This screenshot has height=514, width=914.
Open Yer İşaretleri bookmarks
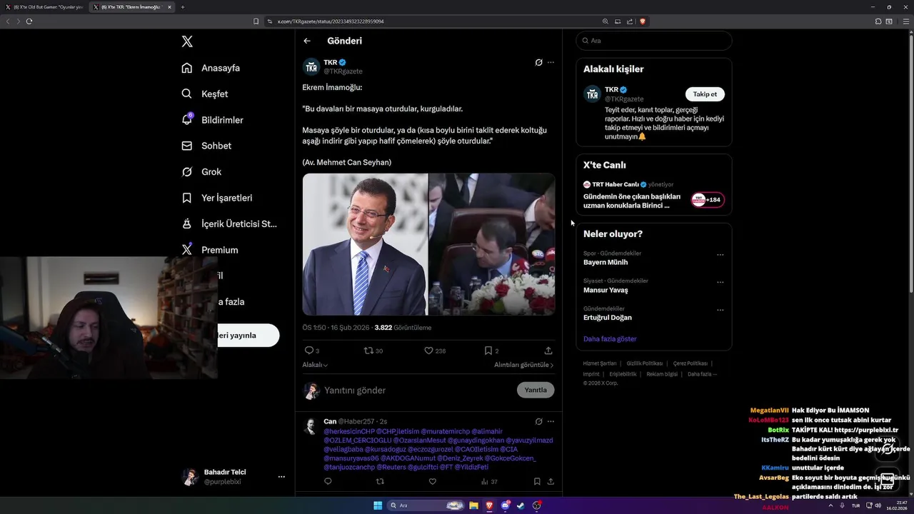tap(216, 198)
